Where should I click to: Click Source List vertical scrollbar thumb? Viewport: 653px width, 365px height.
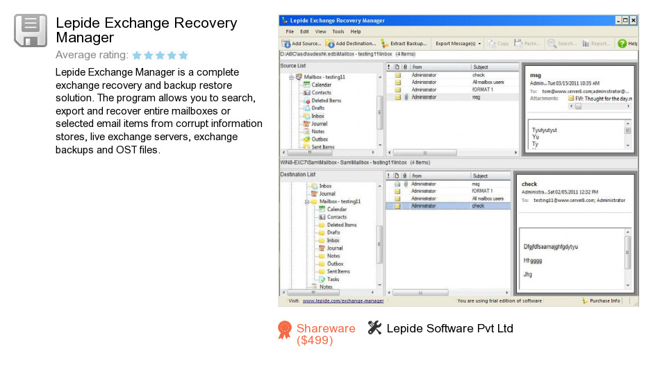tap(379, 112)
